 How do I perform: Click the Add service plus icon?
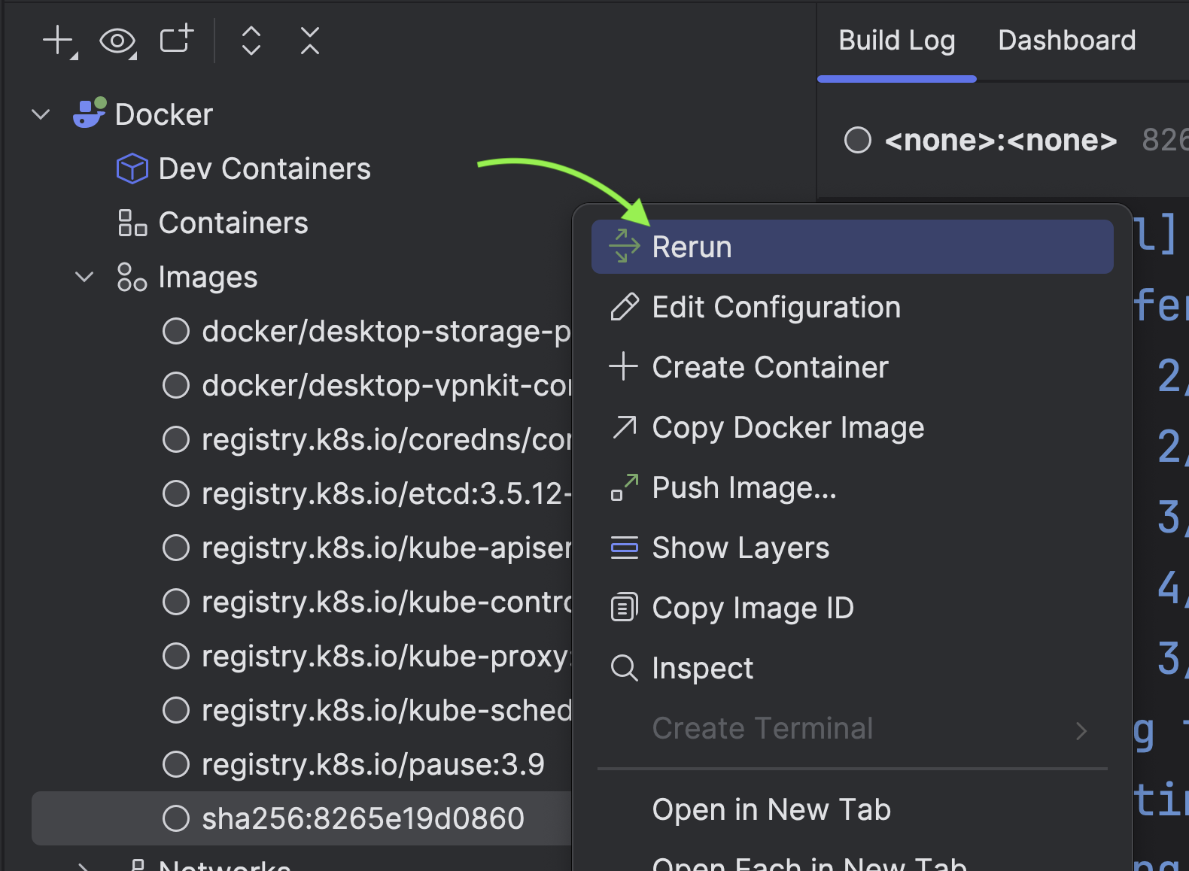point(59,41)
